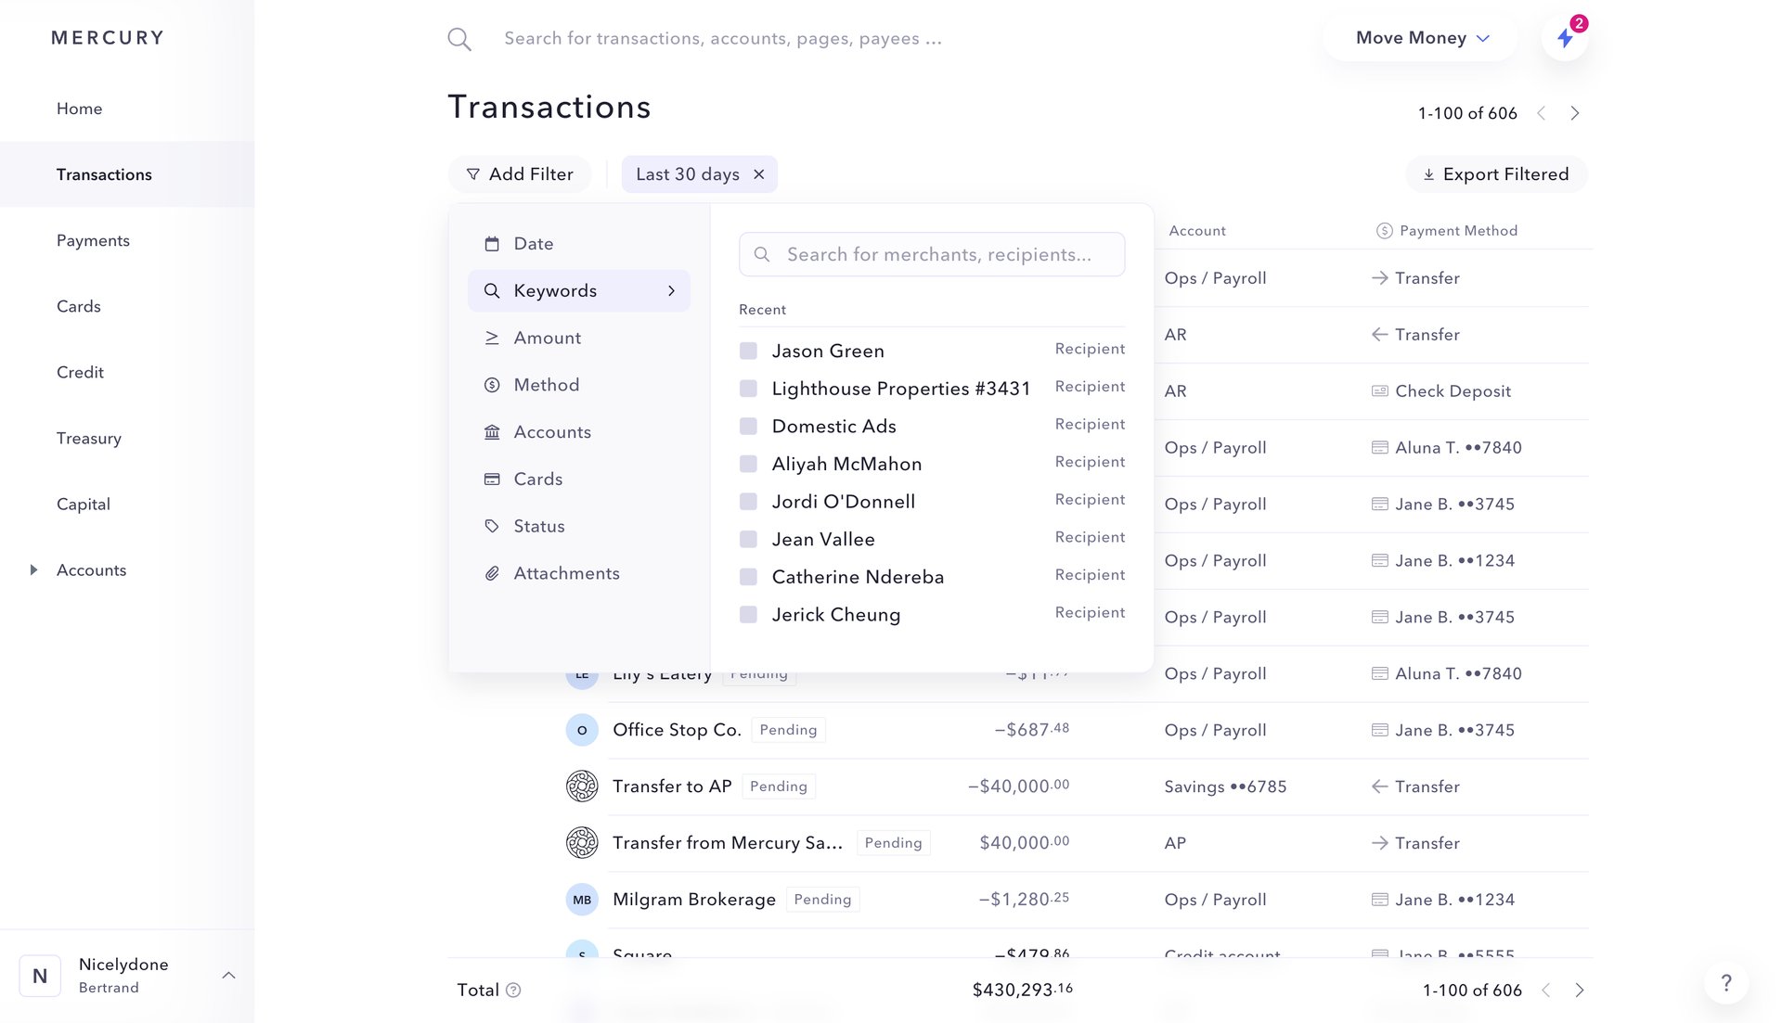This screenshot has height=1023, width=1782.
Task: Open the Credit sidebar page
Action: [81, 372]
